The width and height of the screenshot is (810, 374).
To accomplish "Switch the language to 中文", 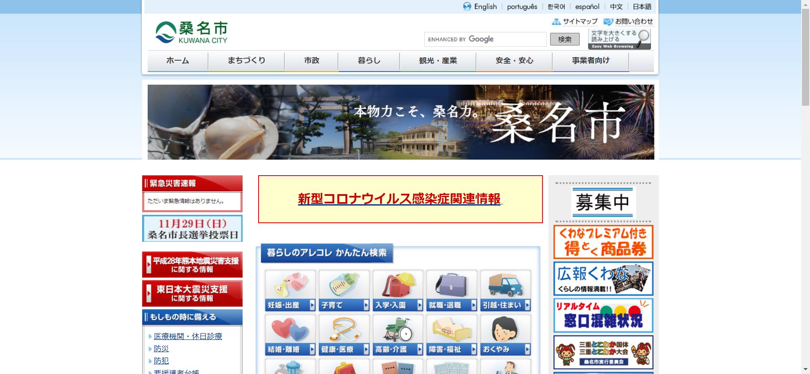I will coord(616,7).
